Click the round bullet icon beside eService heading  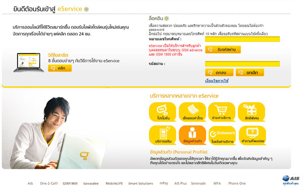(x=86, y=9)
